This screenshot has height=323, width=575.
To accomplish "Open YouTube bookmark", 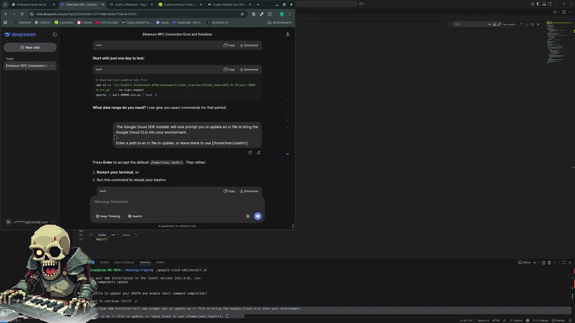I will pos(107,22).
